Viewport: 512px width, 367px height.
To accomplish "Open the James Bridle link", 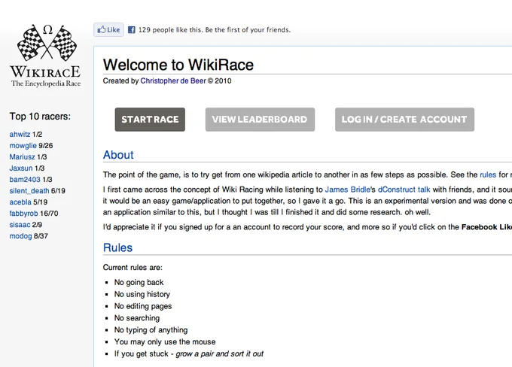I will (x=347, y=190).
